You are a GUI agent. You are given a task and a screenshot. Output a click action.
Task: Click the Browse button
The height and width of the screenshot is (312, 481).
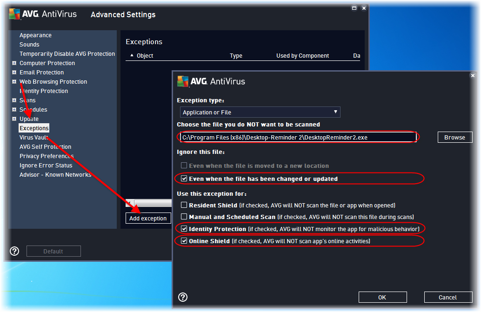pyautogui.click(x=455, y=137)
